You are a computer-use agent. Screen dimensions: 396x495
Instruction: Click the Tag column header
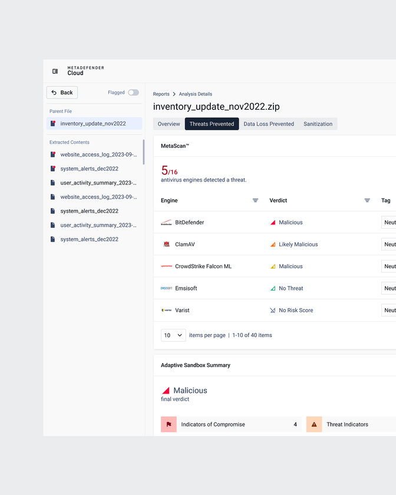pos(385,200)
